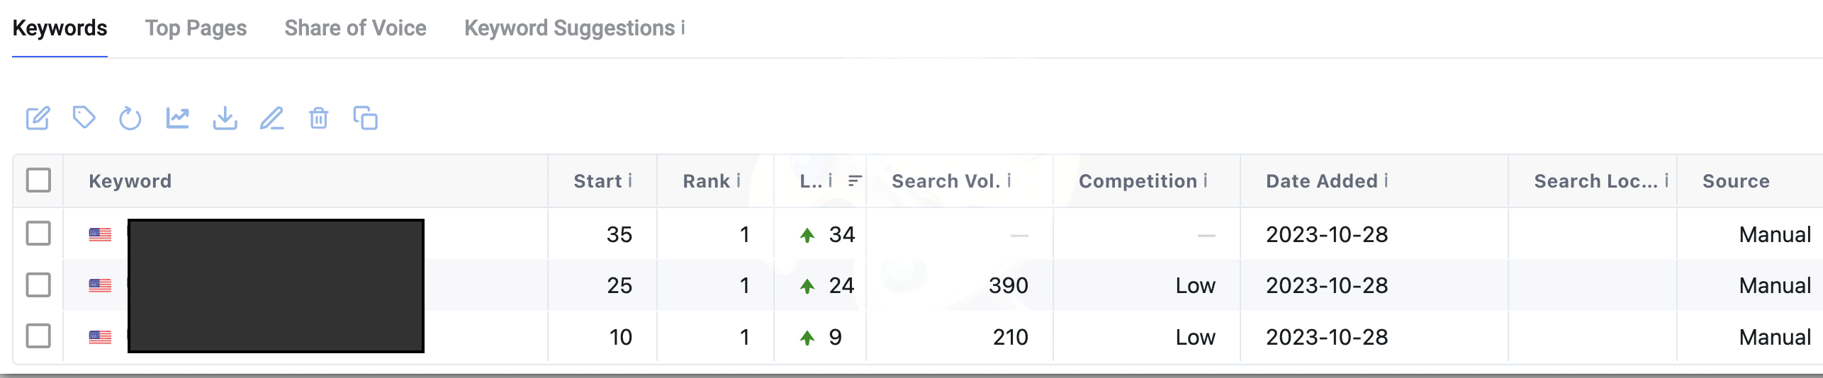The height and width of the screenshot is (378, 1823).
Task: Open the Share of Voice tab
Action: pos(355,28)
